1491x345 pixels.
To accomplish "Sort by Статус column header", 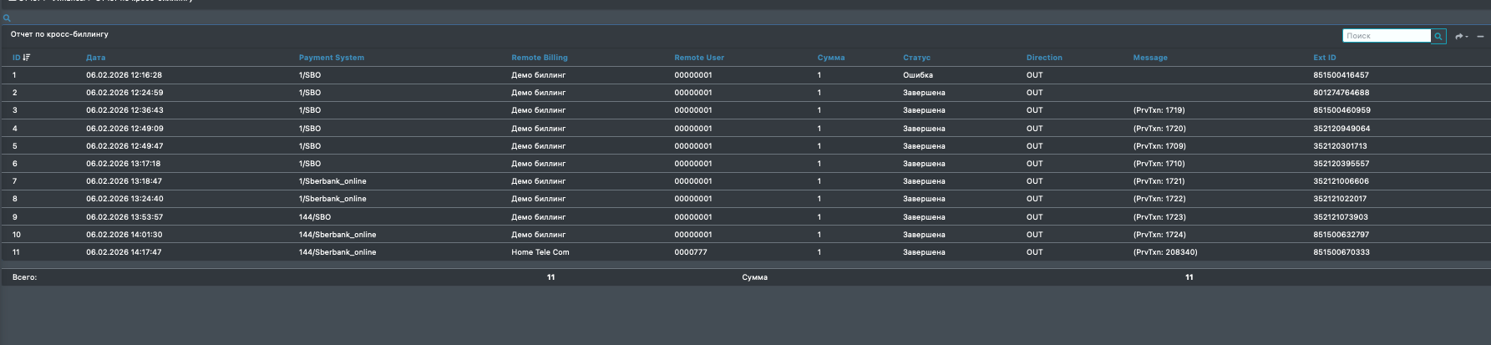I will 915,58.
